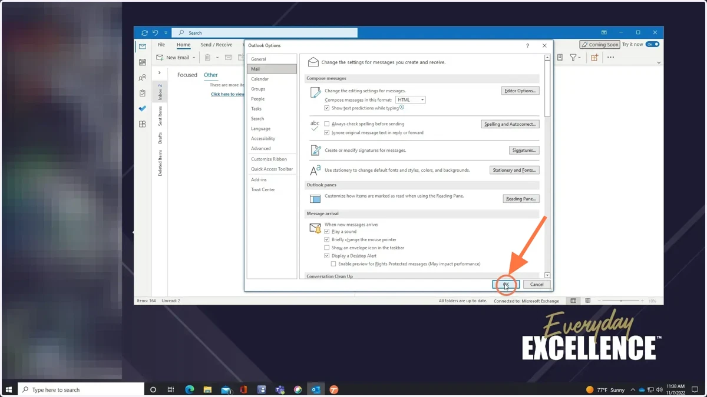Switch to Normal view in Outlook status bar

573,301
